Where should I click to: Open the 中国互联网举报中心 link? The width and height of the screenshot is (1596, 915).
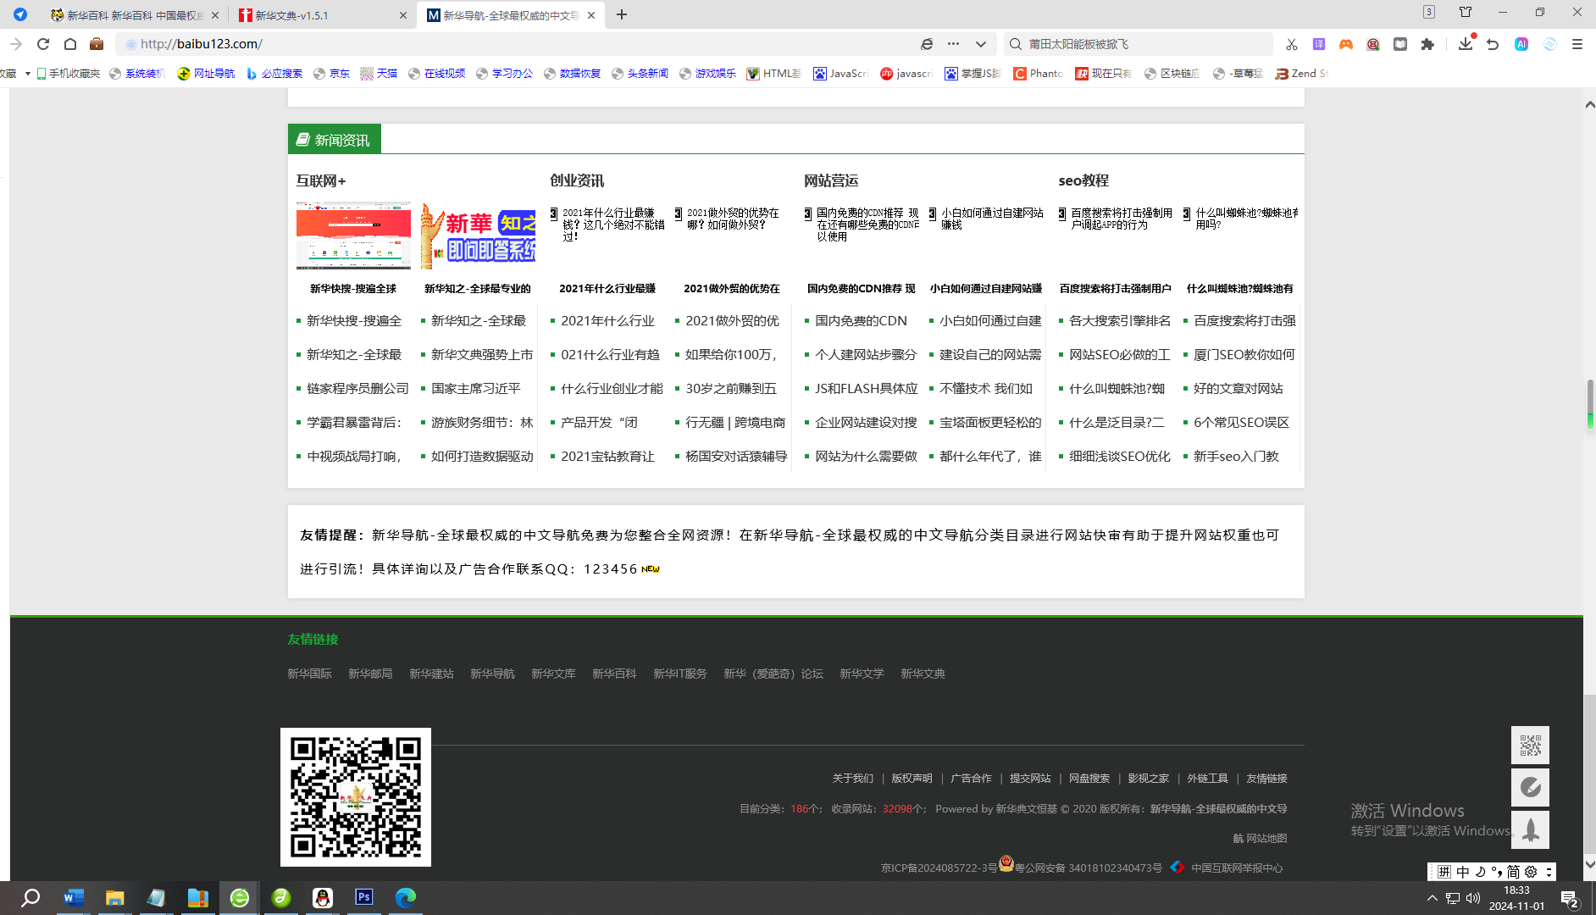(x=1237, y=868)
